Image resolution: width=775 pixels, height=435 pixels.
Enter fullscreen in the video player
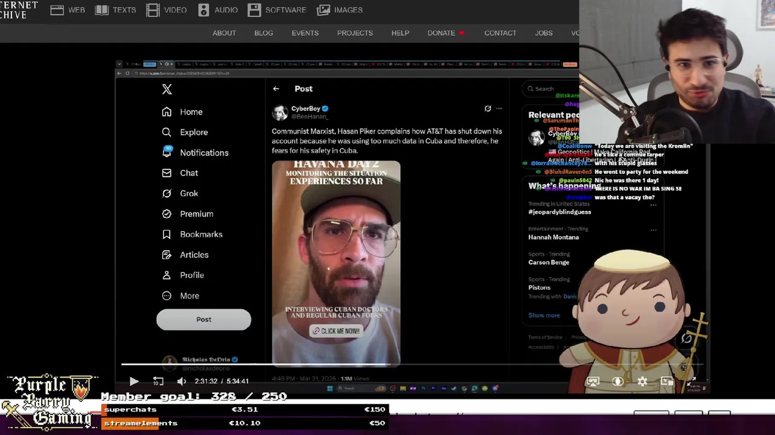[692, 381]
